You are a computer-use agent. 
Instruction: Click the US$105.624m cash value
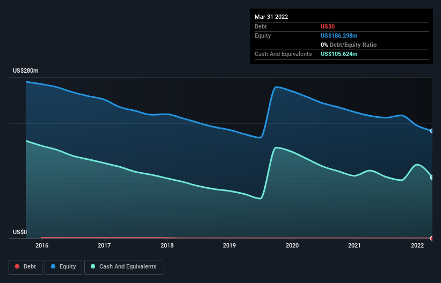coord(339,54)
